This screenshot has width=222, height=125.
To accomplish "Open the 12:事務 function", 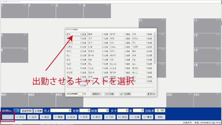I will pos(147,117).
